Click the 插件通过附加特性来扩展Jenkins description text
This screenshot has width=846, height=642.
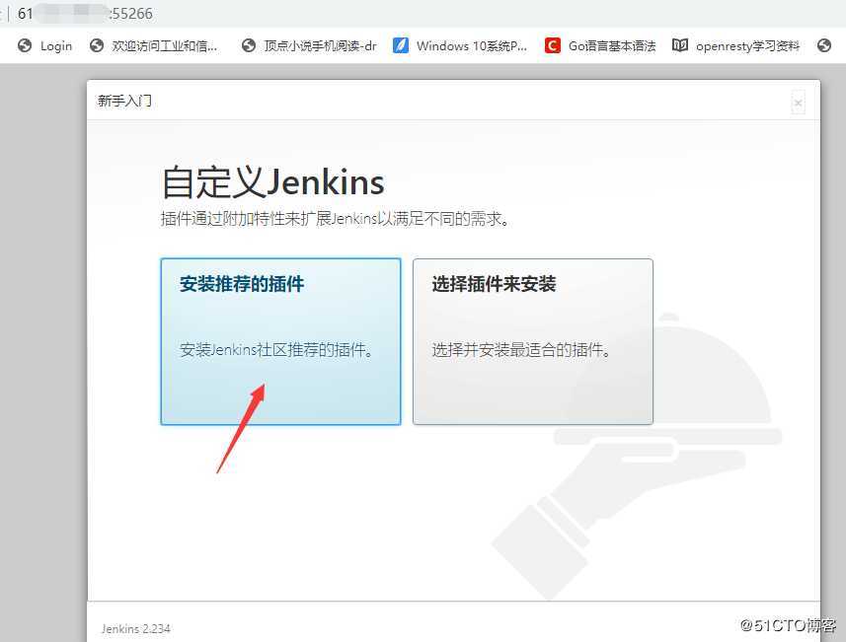click(335, 218)
